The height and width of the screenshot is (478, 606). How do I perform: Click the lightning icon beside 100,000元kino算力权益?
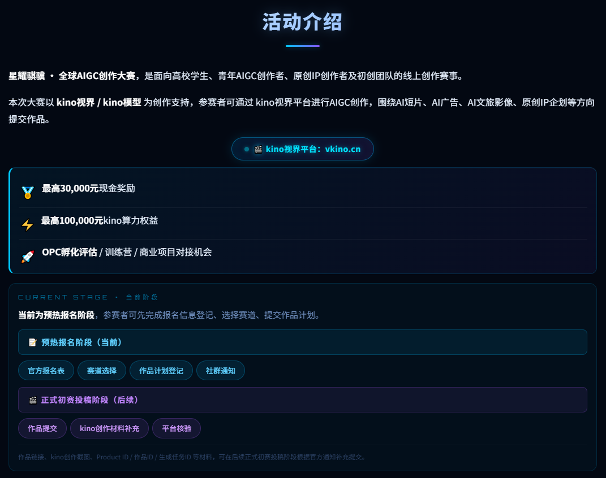point(27,224)
